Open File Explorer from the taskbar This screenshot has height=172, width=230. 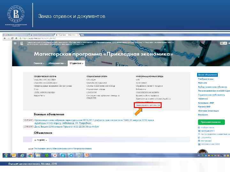pos(38,155)
